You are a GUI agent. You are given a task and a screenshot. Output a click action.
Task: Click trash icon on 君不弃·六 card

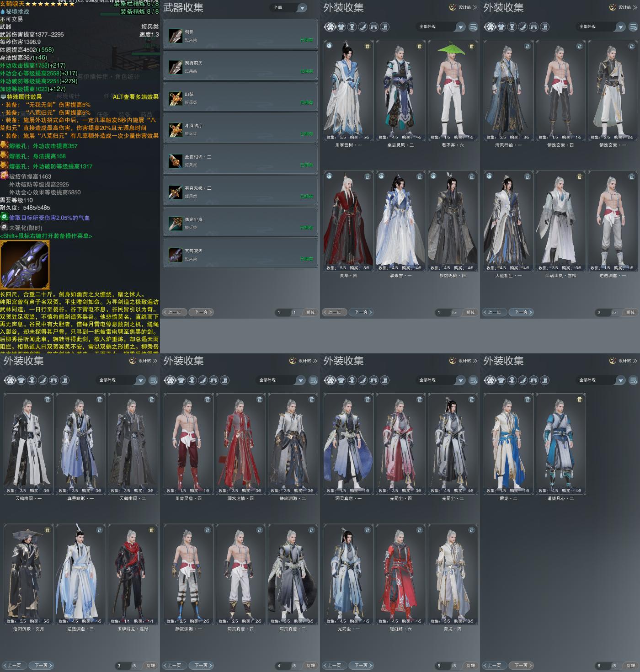[x=472, y=46]
